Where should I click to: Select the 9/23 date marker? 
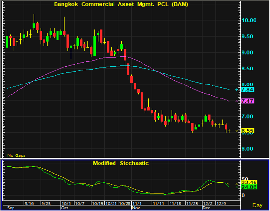click(45, 204)
